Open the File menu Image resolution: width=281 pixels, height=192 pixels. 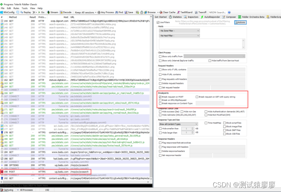tap(3, 8)
